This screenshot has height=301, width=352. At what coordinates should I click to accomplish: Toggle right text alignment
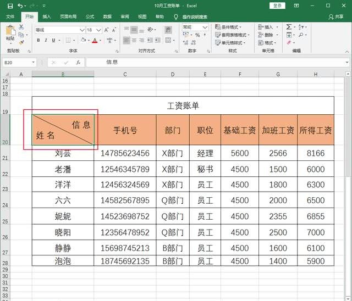pos(141,40)
